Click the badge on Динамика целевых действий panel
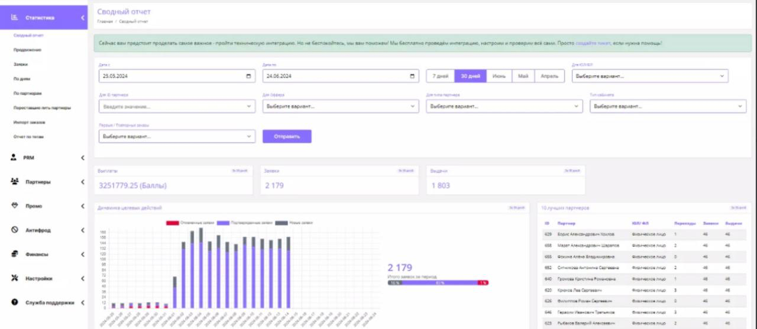 (517, 208)
